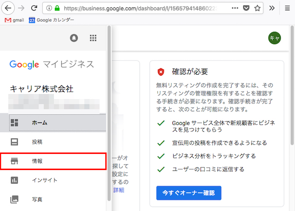
Task: Click the Google マイビジネス logo
Action: 52,64
